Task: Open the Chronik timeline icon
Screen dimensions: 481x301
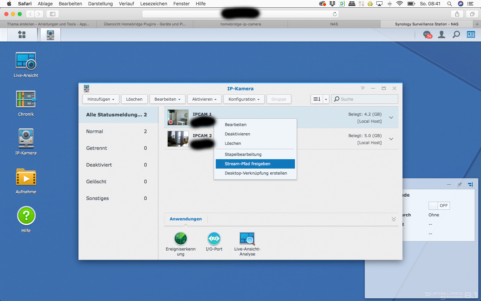Action: 26,100
